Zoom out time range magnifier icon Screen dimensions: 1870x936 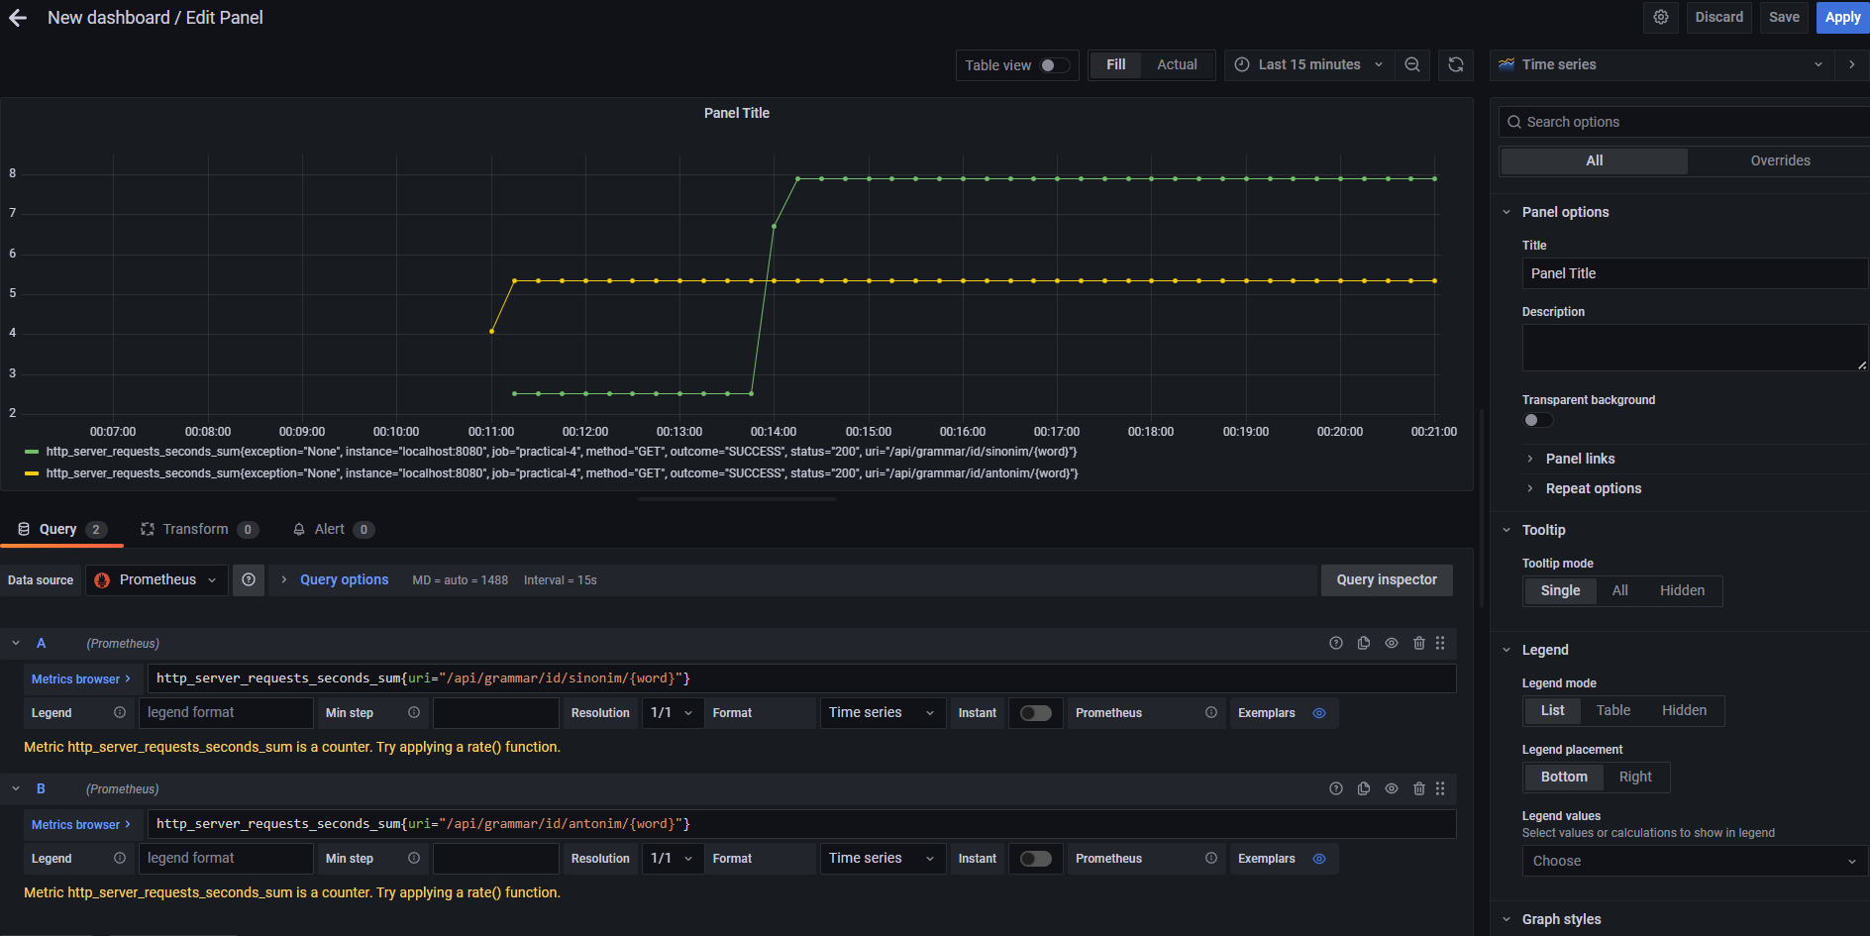click(x=1412, y=64)
